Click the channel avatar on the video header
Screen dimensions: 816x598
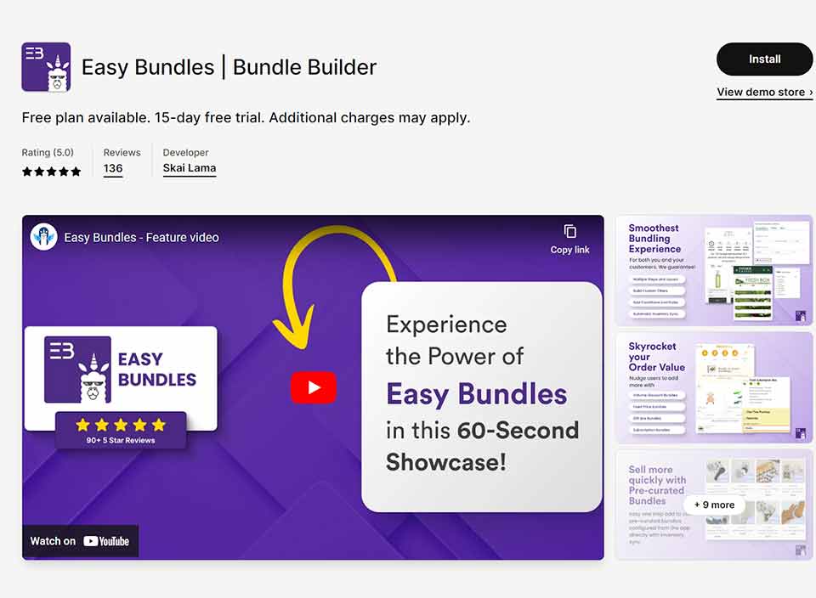43,237
